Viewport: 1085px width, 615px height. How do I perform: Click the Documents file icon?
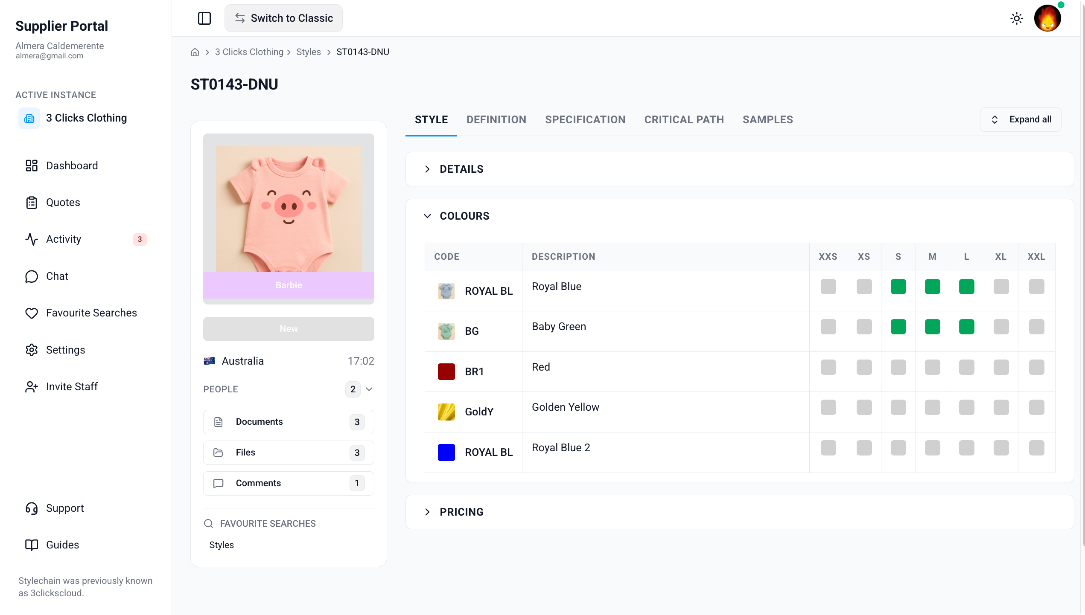point(219,422)
